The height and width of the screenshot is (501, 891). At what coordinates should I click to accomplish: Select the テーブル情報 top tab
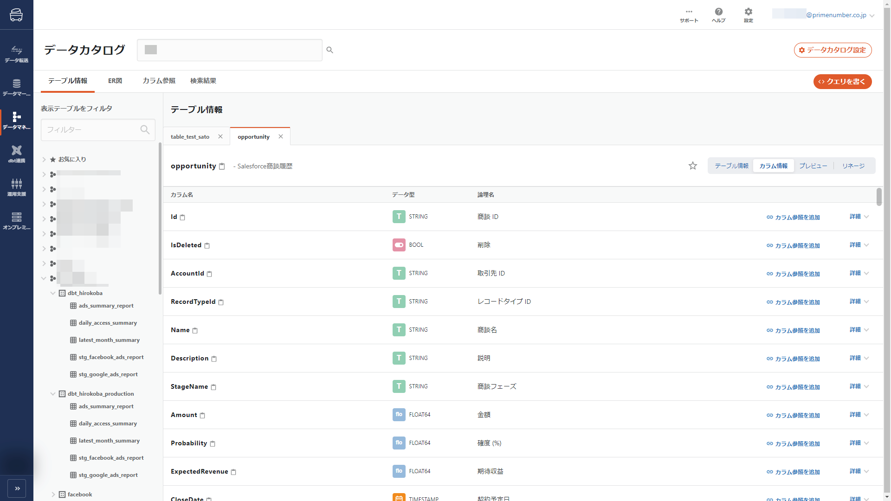(68, 81)
